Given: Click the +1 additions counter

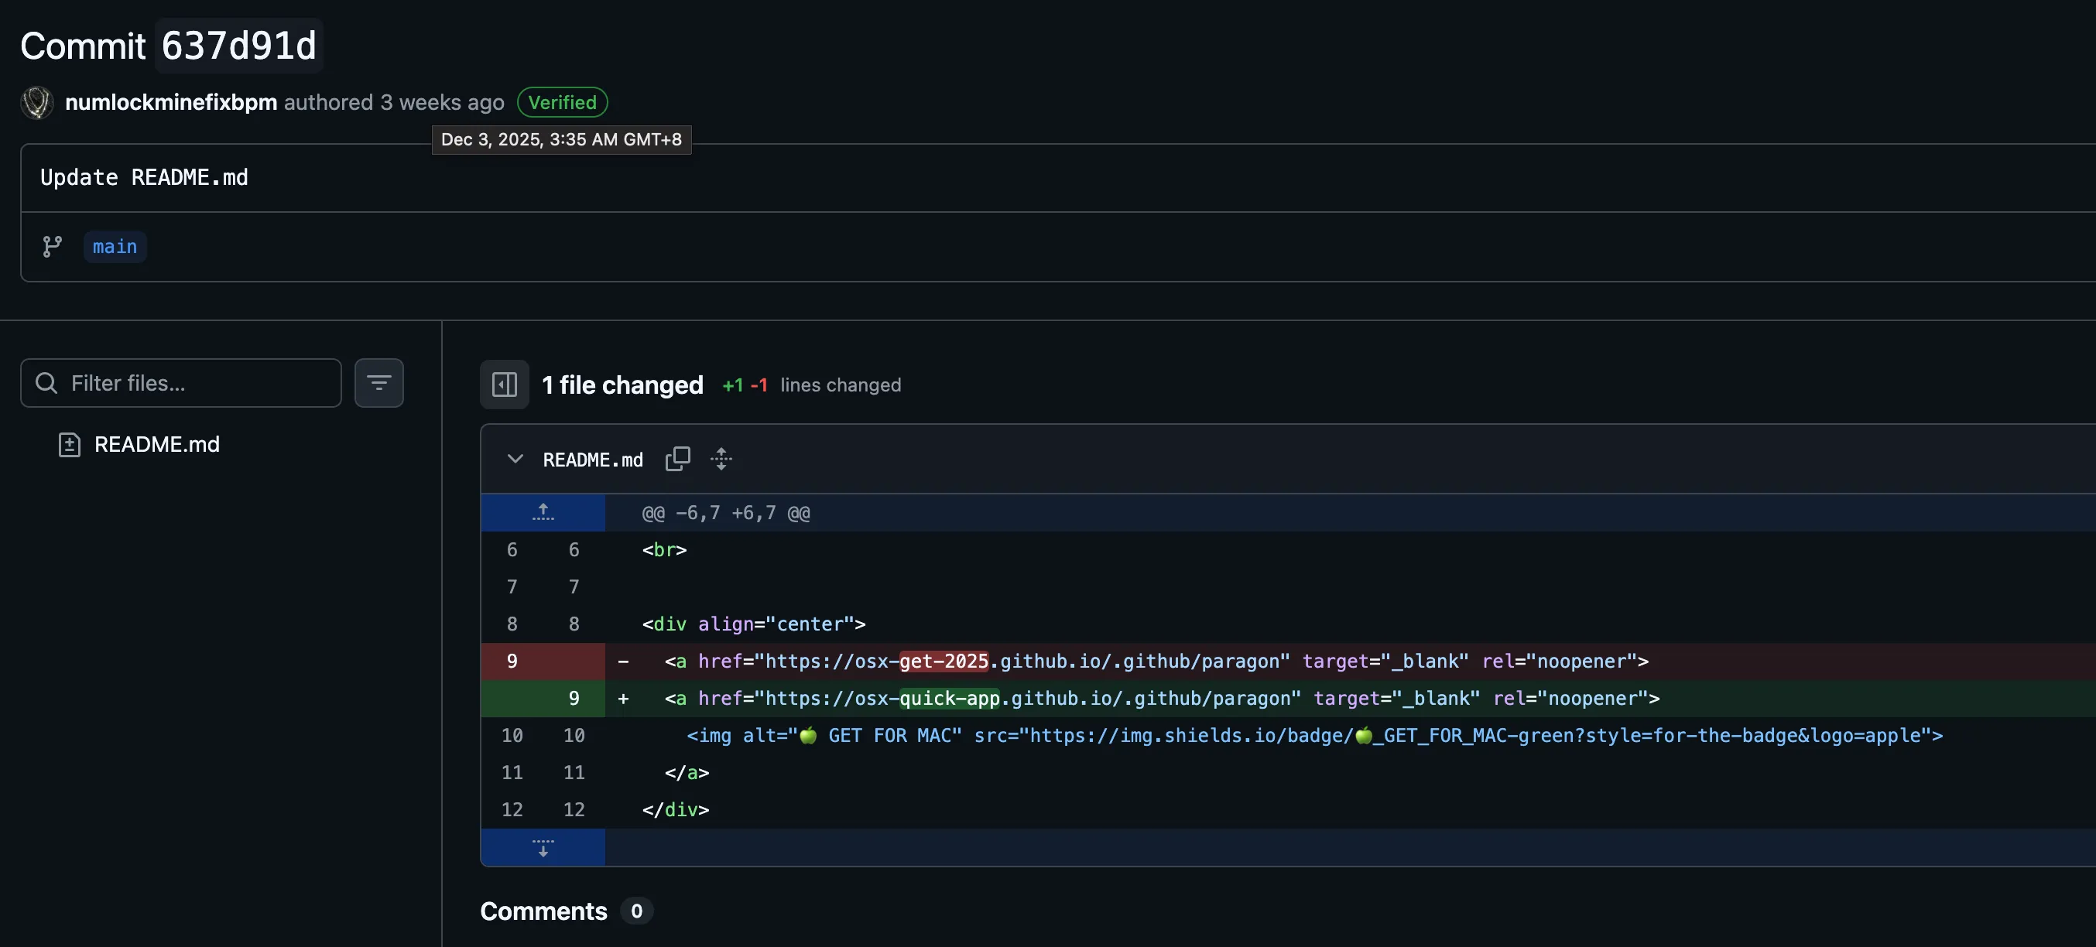Looking at the screenshot, I should coord(731,385).
